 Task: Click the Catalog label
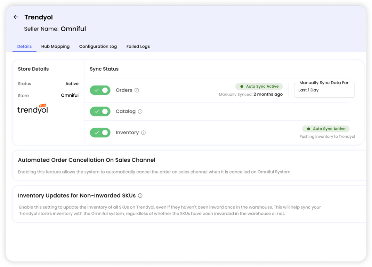tap(126, 111)
